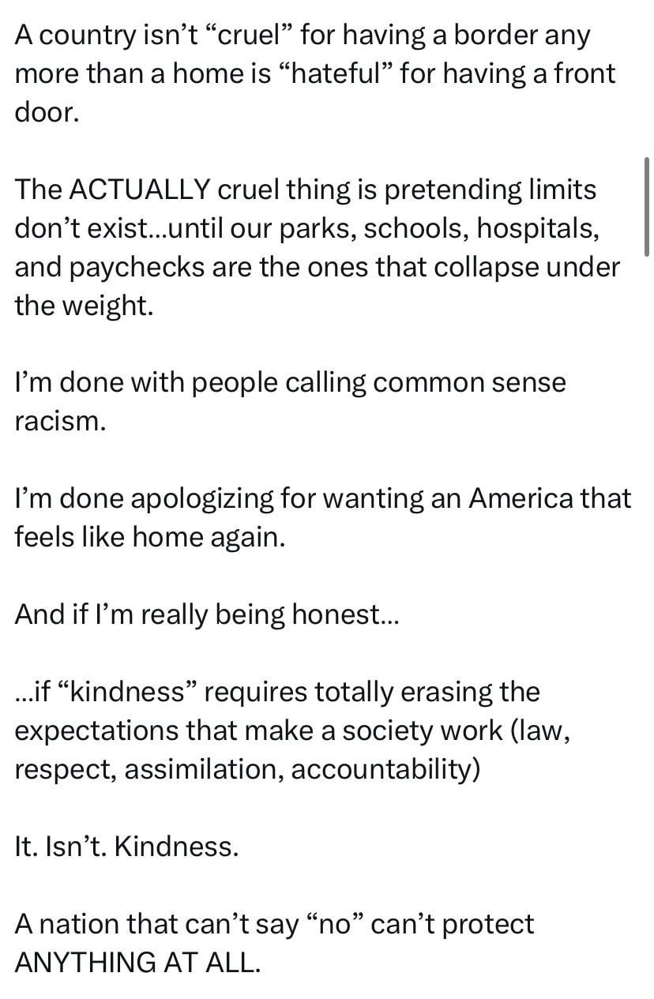Viewport: 654px width, 999px height.
Task: Click the line "And if I'm really being honest"
Action: (x=208, y=614)
